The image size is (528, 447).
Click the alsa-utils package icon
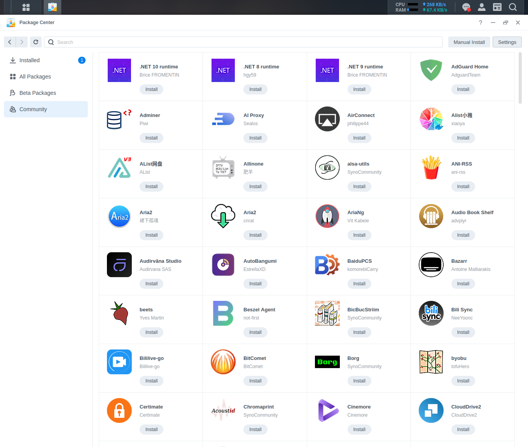[x=327, y=168]
